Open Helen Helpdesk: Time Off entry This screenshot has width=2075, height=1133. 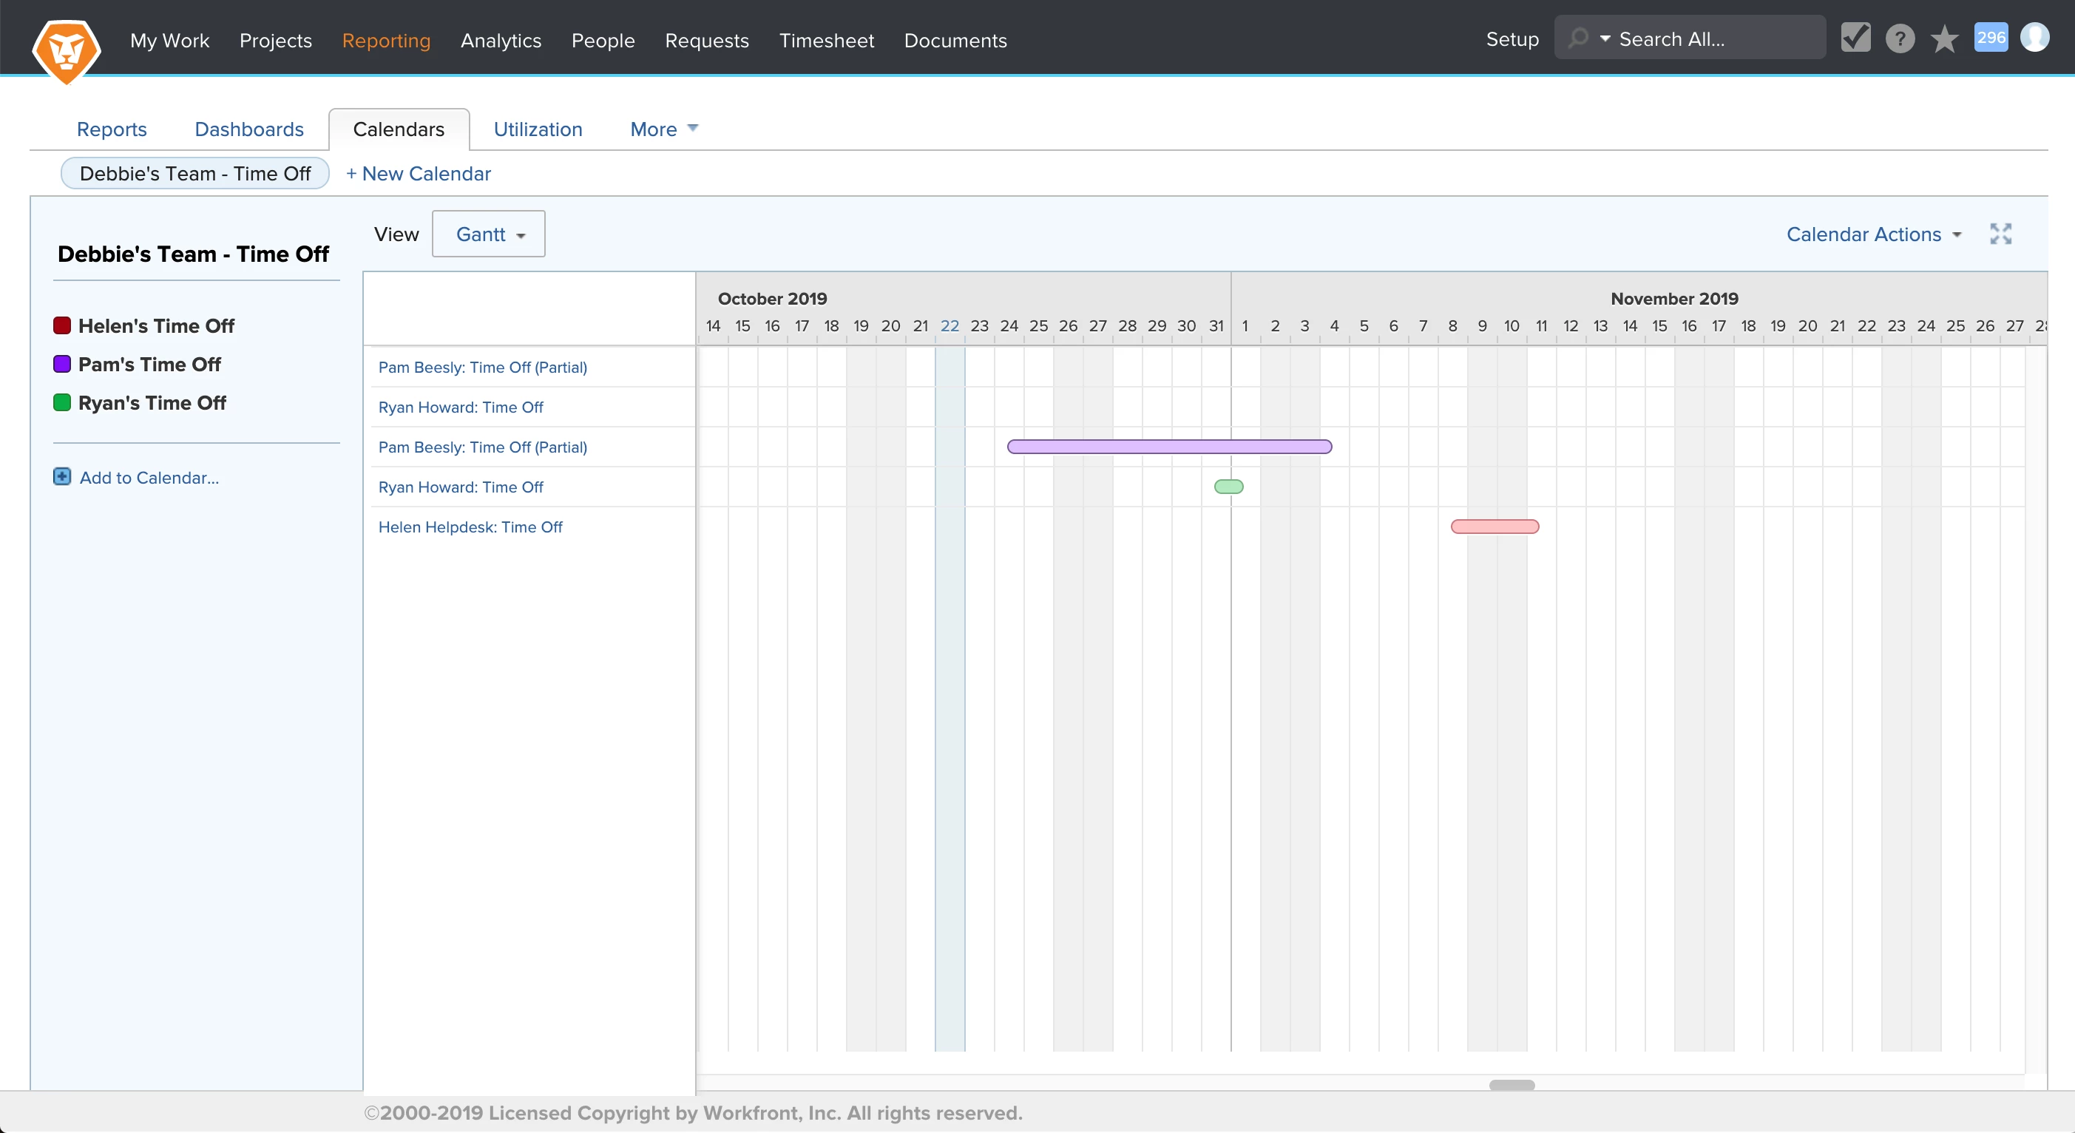tap(470, 527)
